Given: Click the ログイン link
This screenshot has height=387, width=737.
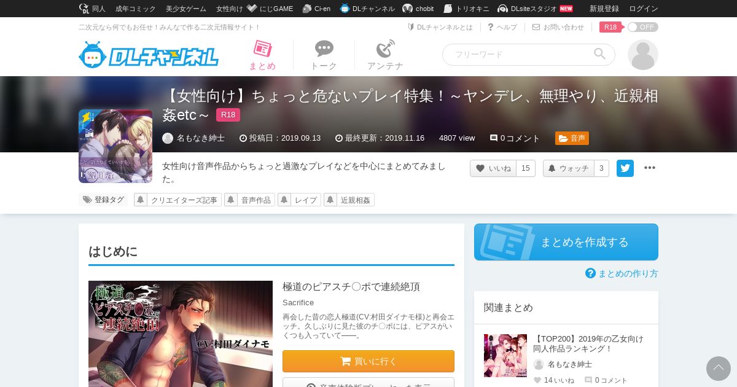Looking at the screenshot, I should point(644,9).
